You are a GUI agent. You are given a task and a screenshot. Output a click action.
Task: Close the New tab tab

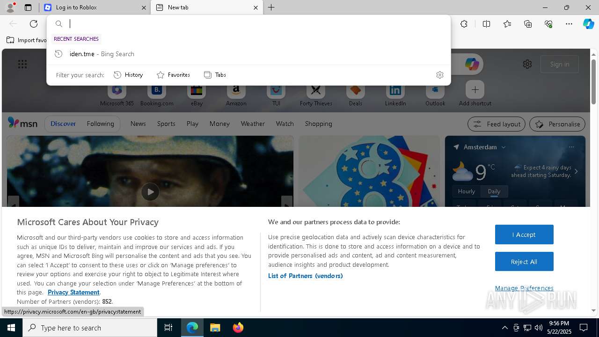tap(256, 7)
